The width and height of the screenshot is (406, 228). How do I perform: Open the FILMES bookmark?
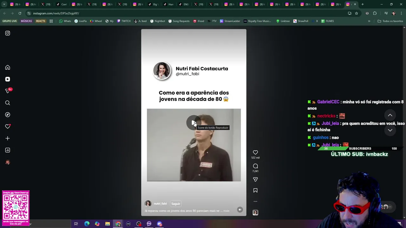coord(327,21)
